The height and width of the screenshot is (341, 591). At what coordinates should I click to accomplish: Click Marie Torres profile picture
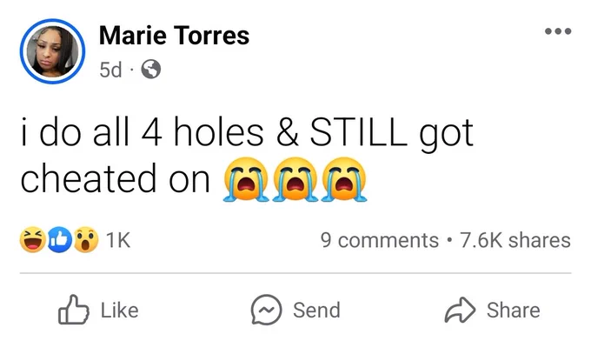pyautogui.click(x=52, y=51)
